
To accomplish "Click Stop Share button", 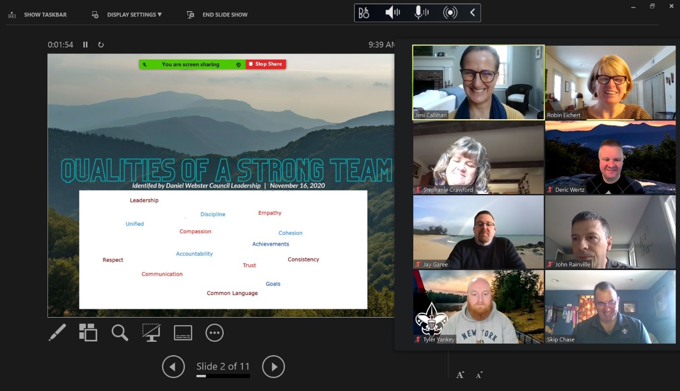I will (x=266, y=64).
